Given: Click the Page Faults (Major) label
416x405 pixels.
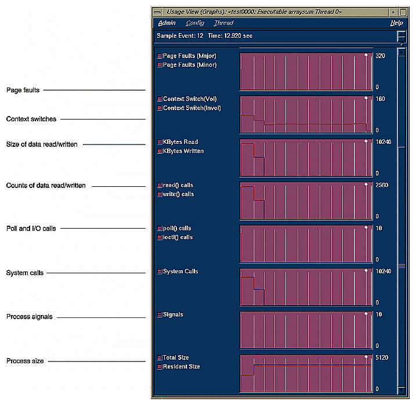Looking at the screenshot, I should (x=190, y=56).
